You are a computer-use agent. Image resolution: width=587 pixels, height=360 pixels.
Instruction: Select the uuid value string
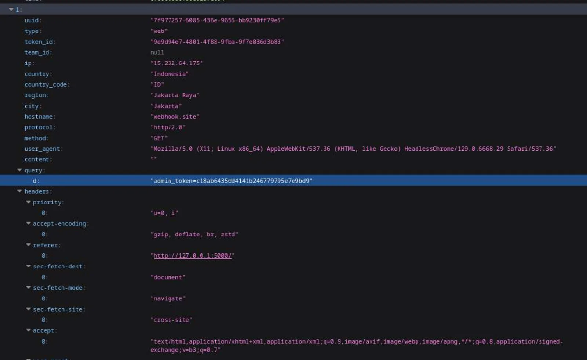point(217,20)
